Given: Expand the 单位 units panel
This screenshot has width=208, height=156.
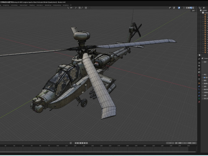Looking at the screenshot, I should pyautogui.click(x=205, y=75).
